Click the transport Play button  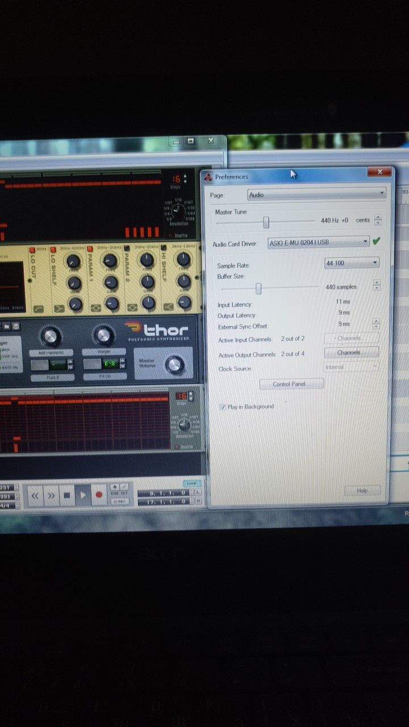[83, 495]
